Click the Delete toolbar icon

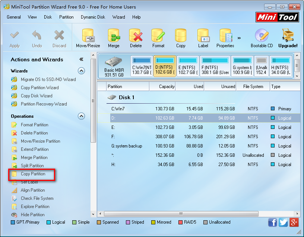click(136, 39)
